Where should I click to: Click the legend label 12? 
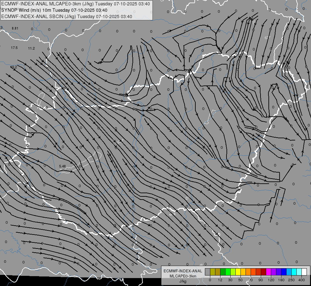220,280
